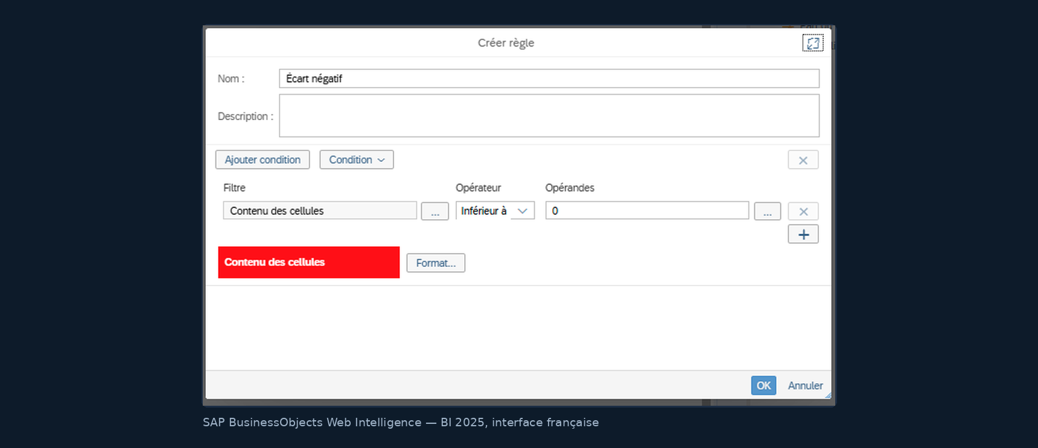The width and height of the screenshot is (1038, 448).
Task: Add a new filter row with plus
Action: click(803, 234)
